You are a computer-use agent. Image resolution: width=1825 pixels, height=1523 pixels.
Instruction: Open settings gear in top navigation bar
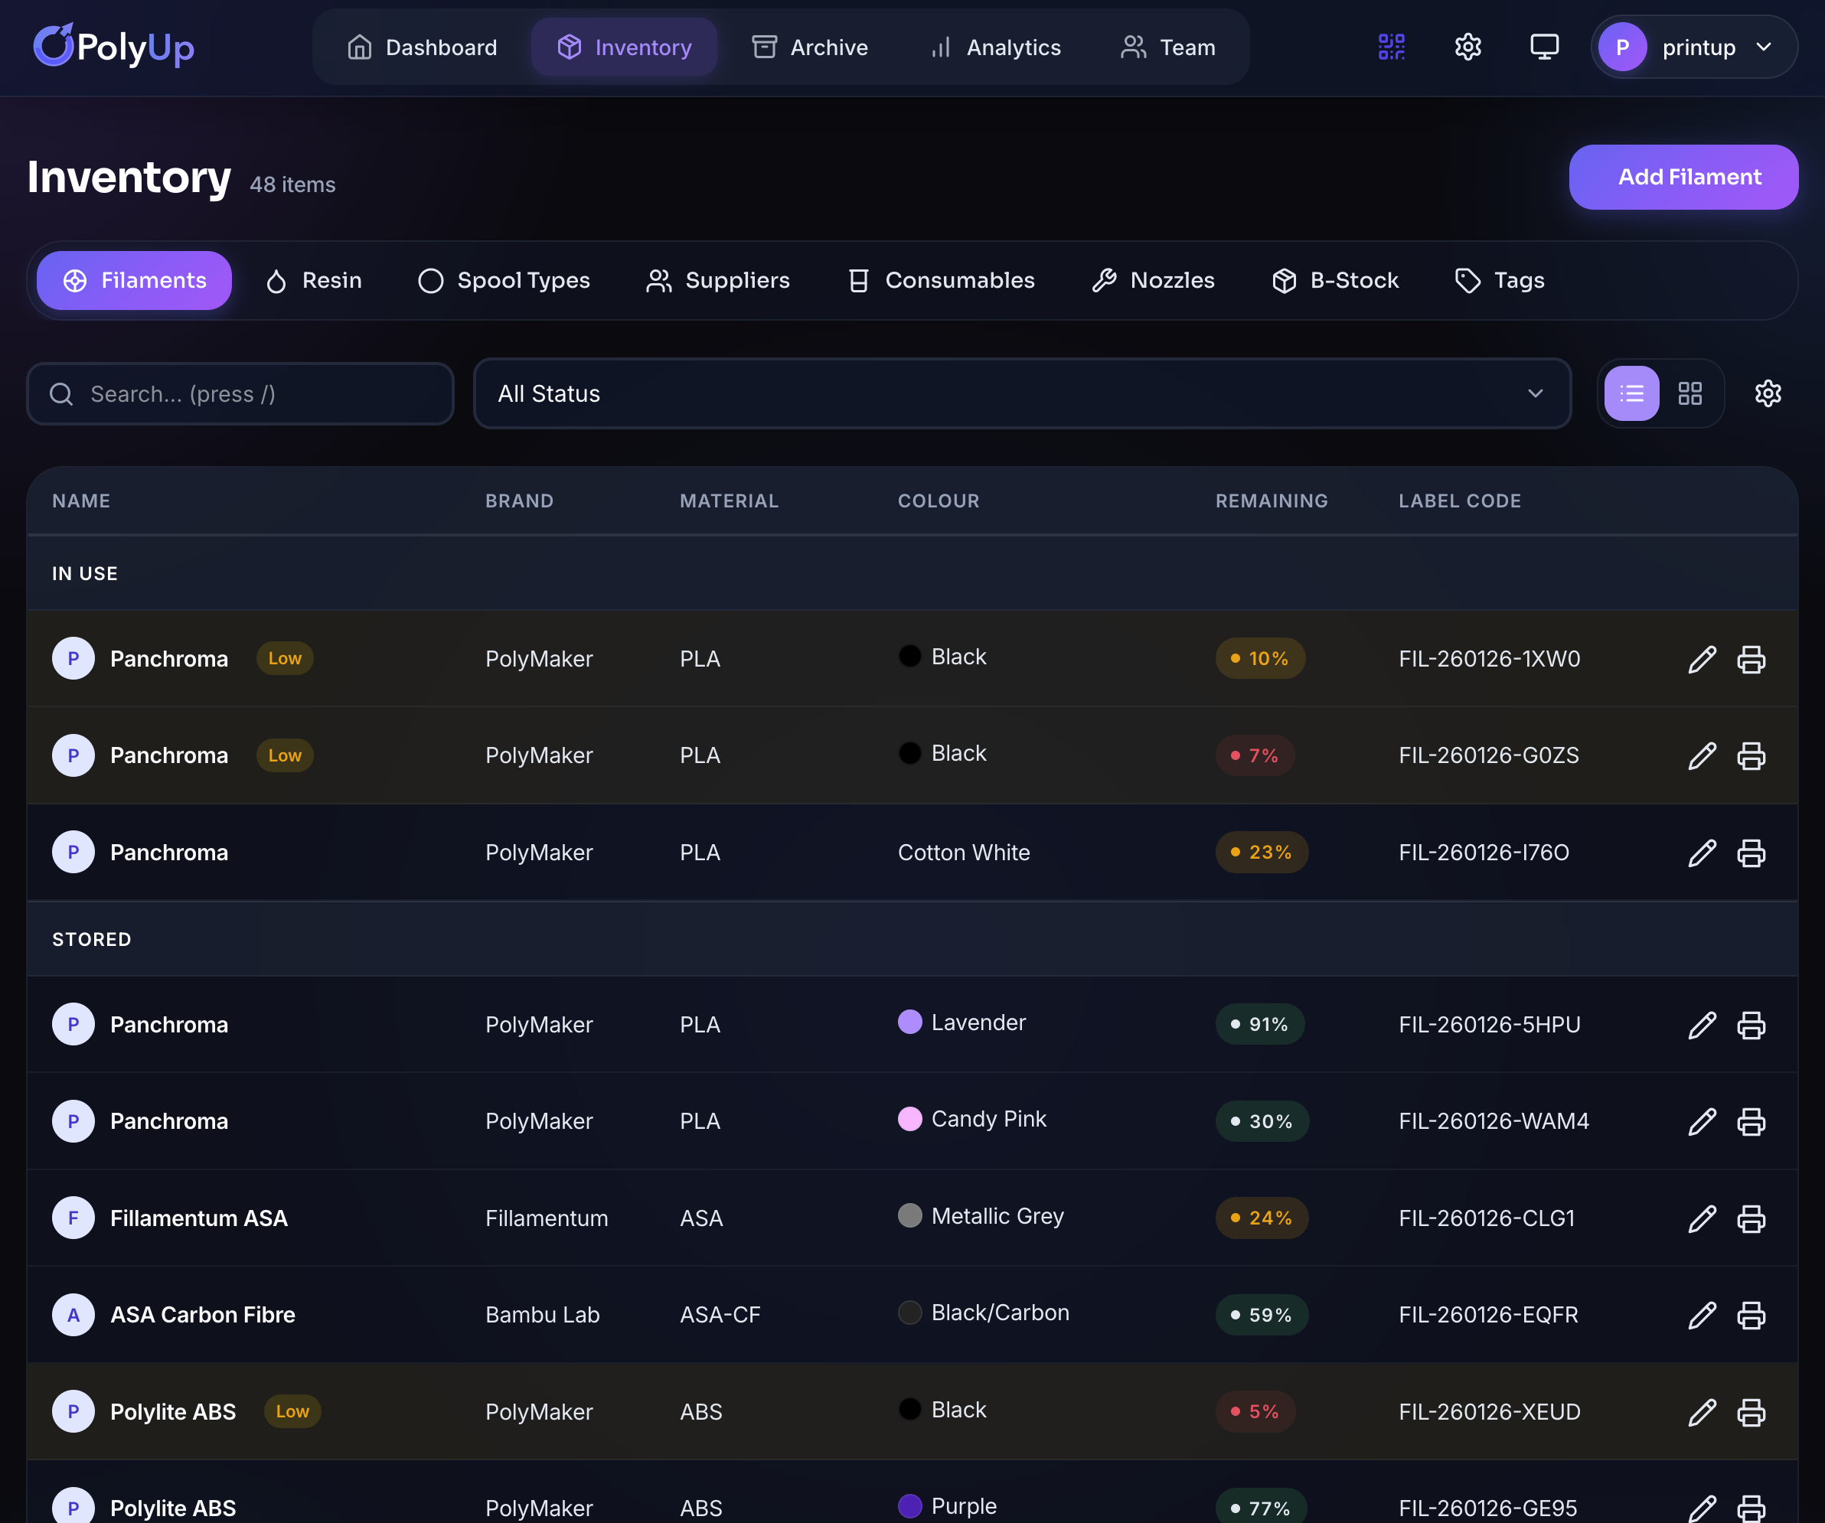point(1468,47)
